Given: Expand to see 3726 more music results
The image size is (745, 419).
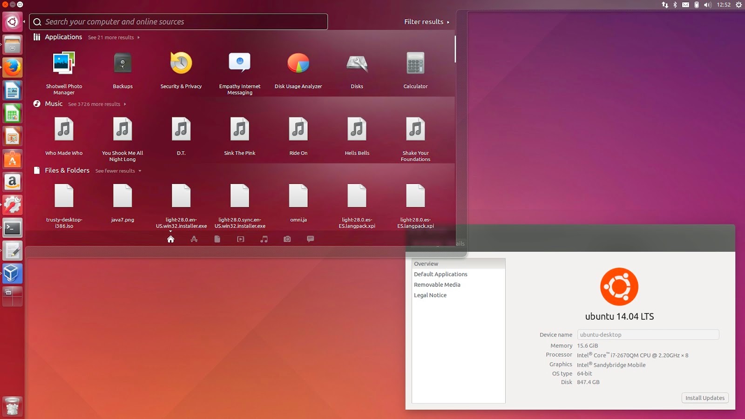Looking at the screenshot, I should coord(94,104).
